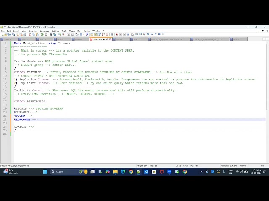Toggle synchronized vertical scrolling
The height and width of the screenshot is (201, 269).
pos(68,34)
